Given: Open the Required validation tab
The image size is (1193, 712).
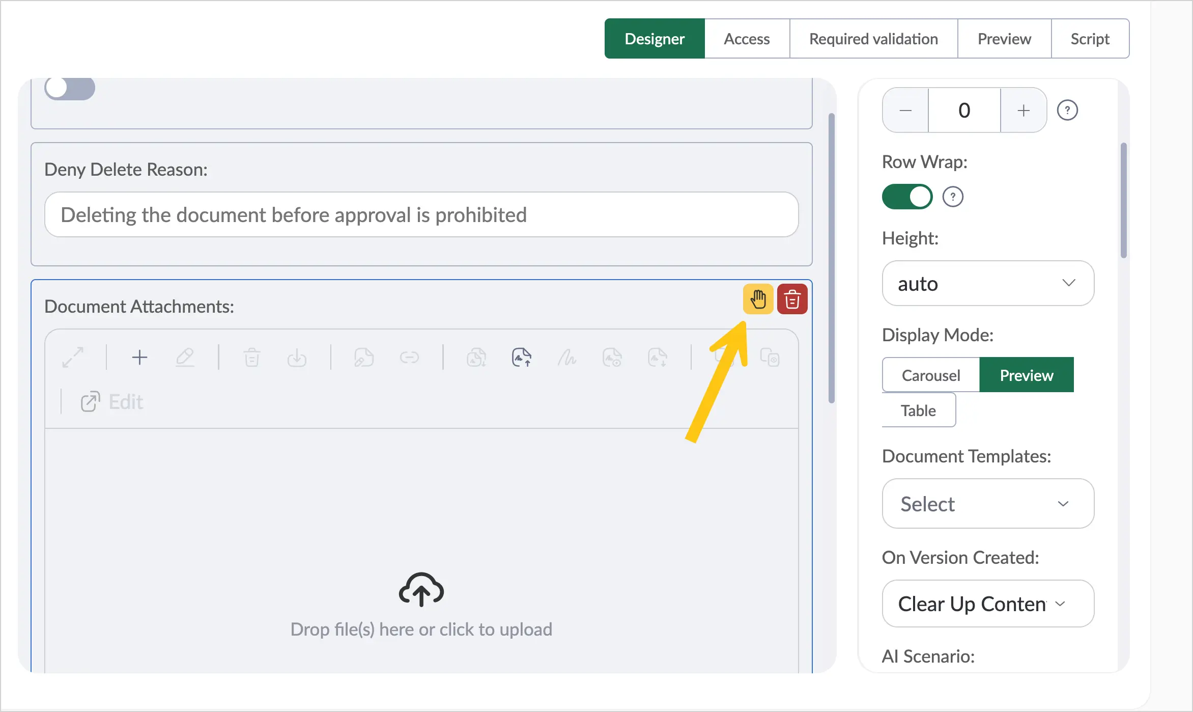Looking at the screenshot, I should [873, 39].
